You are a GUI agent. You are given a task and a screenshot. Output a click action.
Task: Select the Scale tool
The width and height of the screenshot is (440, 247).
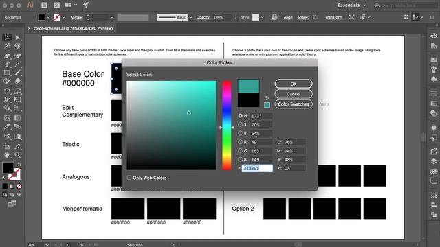[x=17, y=91]
